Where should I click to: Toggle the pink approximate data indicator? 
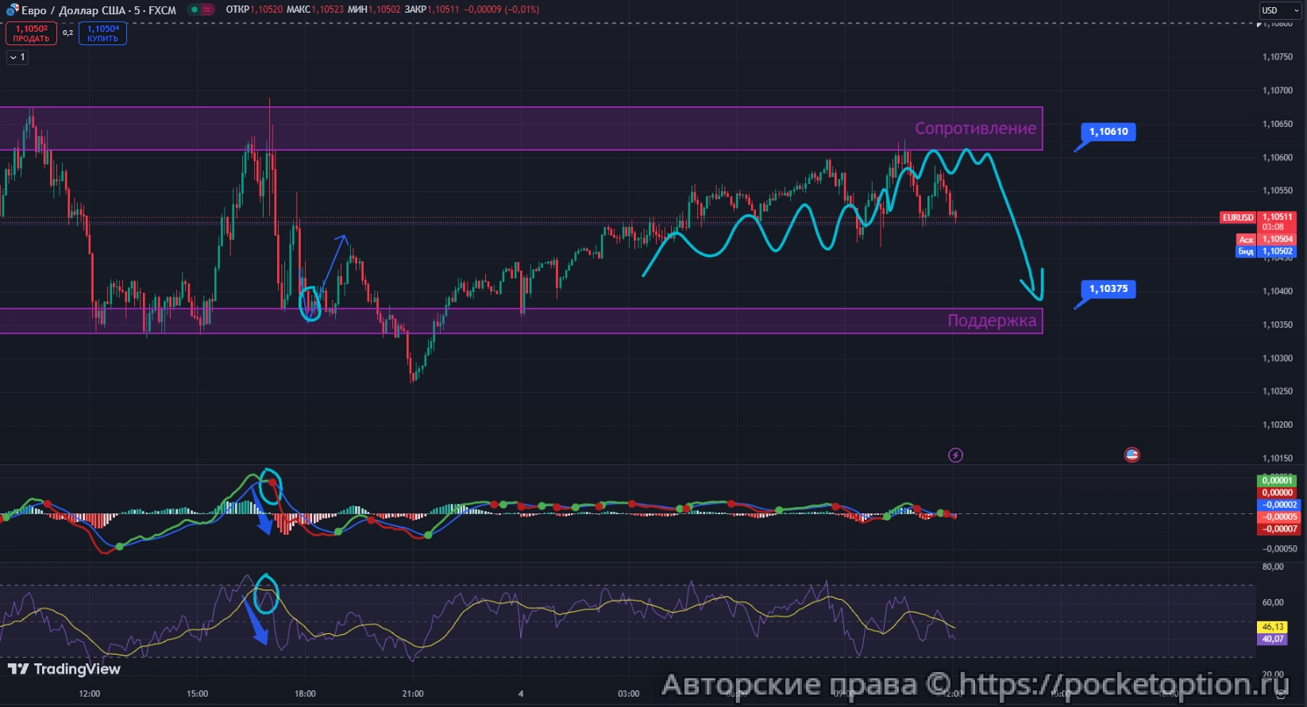tap(208, 10)
